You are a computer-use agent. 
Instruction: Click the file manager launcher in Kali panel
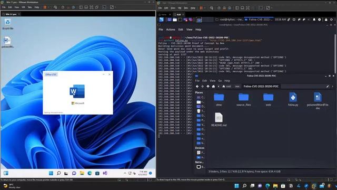(175, 20)
